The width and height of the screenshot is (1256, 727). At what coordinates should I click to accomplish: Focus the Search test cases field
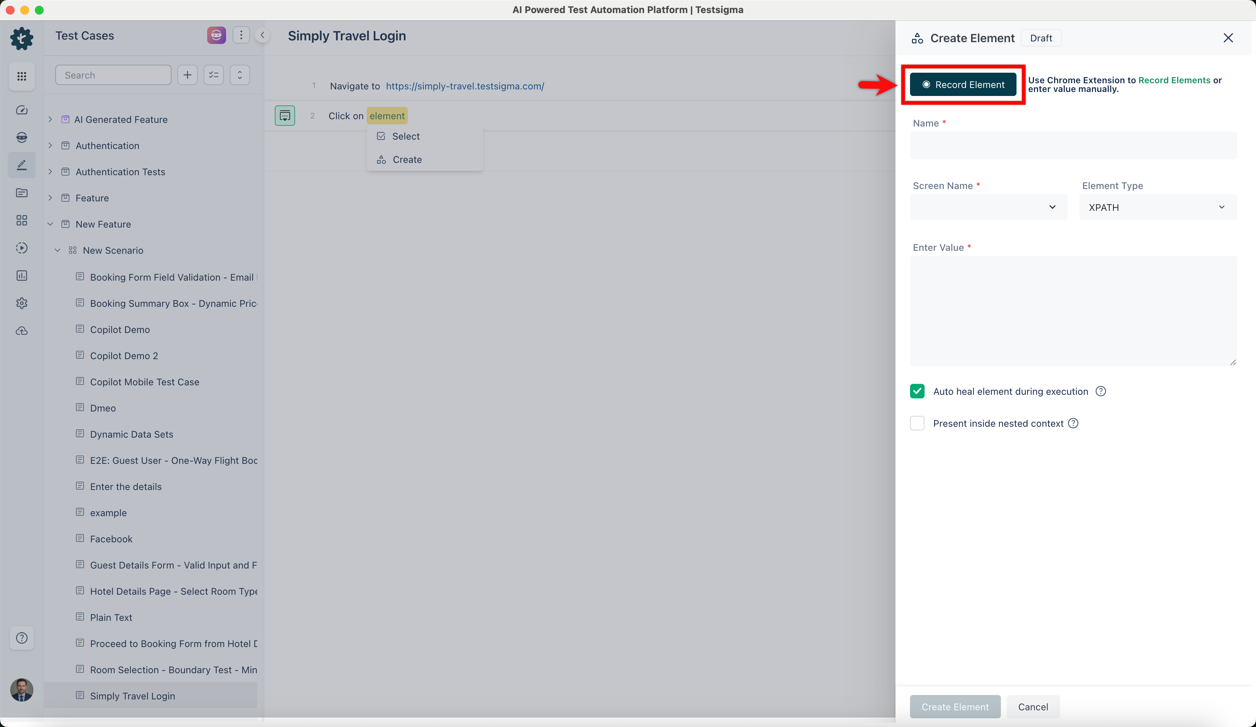(x=113, y=75)
